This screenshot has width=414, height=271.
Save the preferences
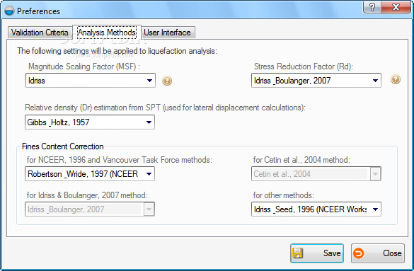(x=317, y=253)
